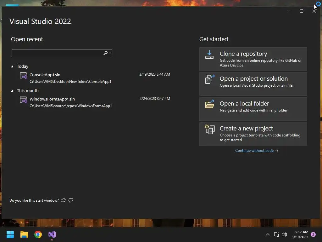The image size is (322, 242).
Task: Open the taskbar clock and date
Action: coord(300,234)
